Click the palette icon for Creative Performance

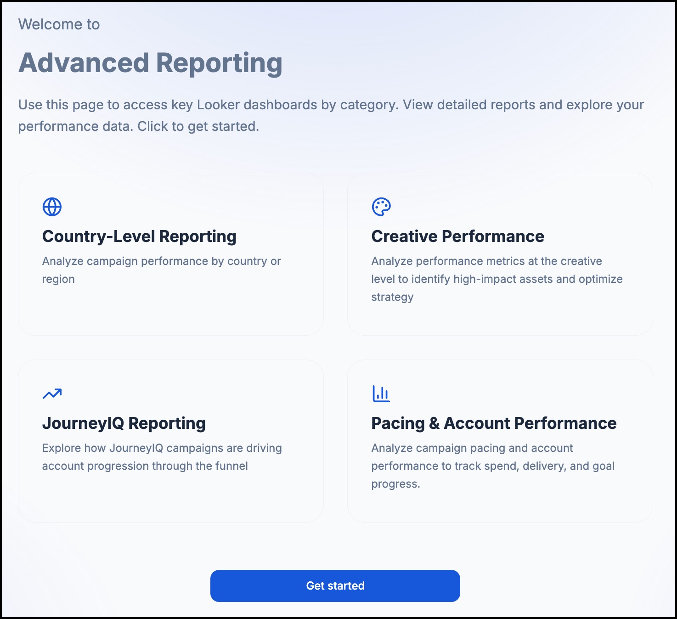pos(381,207)
